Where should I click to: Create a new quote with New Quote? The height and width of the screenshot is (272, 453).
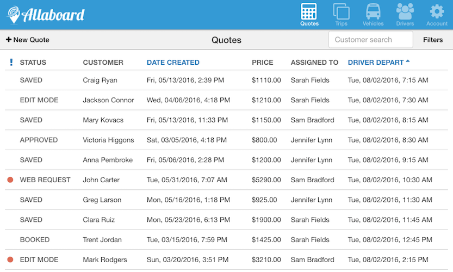click(x=28, y=40)
